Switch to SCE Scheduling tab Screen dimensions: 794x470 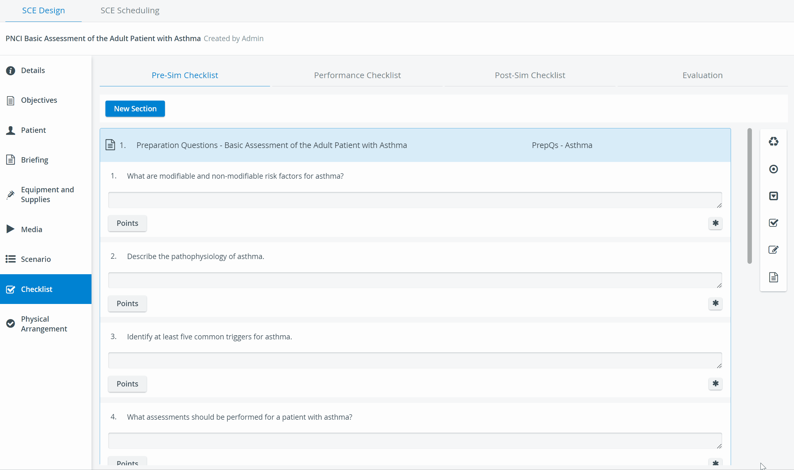[x=130, y=10]
